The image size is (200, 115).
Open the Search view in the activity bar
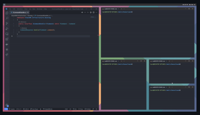click(x=7, y=18)
